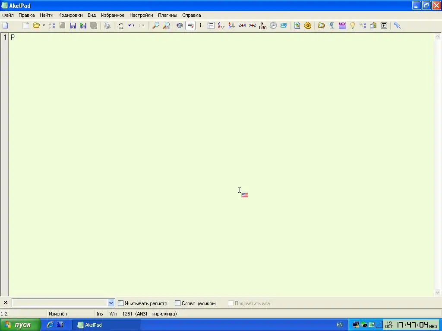
Task: Open the Файл menu
Action: (8, 15)
